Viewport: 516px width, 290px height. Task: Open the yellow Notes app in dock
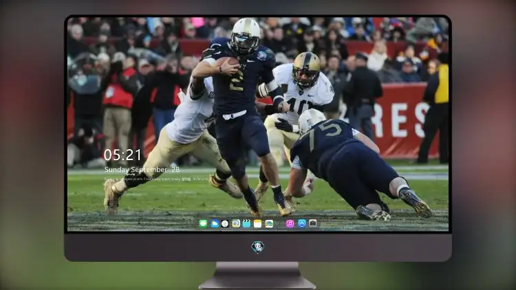(x=258, y=224)
